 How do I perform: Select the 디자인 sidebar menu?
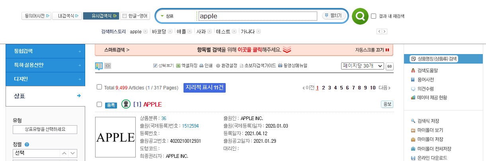(x=45, y=79)
